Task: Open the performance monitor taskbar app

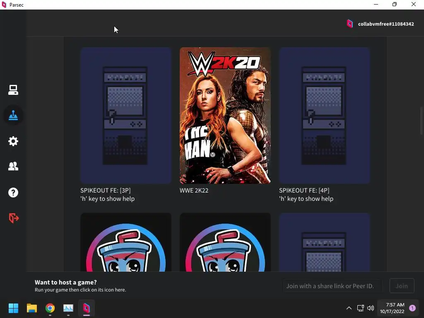Action: pos(68,308)
